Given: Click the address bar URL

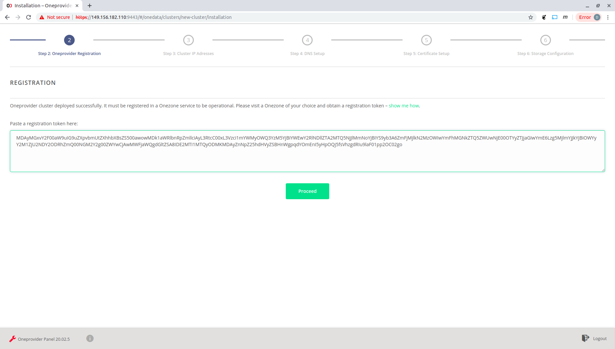Looking at the screenshot, I should [x=154, y=17].
